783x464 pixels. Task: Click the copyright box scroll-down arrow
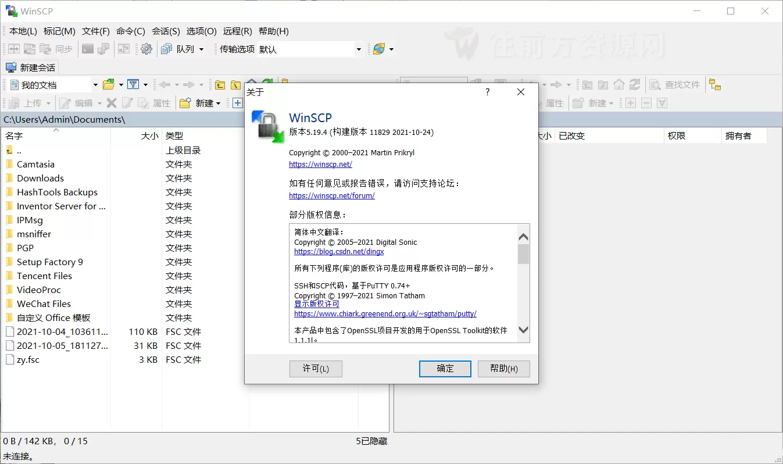pos(523,330)
